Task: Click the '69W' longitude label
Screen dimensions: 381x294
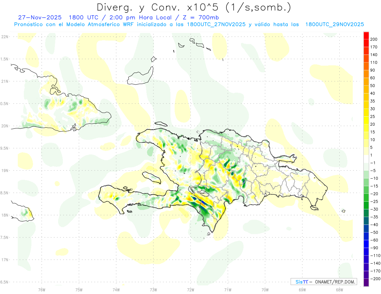Action: pos(302,290)
